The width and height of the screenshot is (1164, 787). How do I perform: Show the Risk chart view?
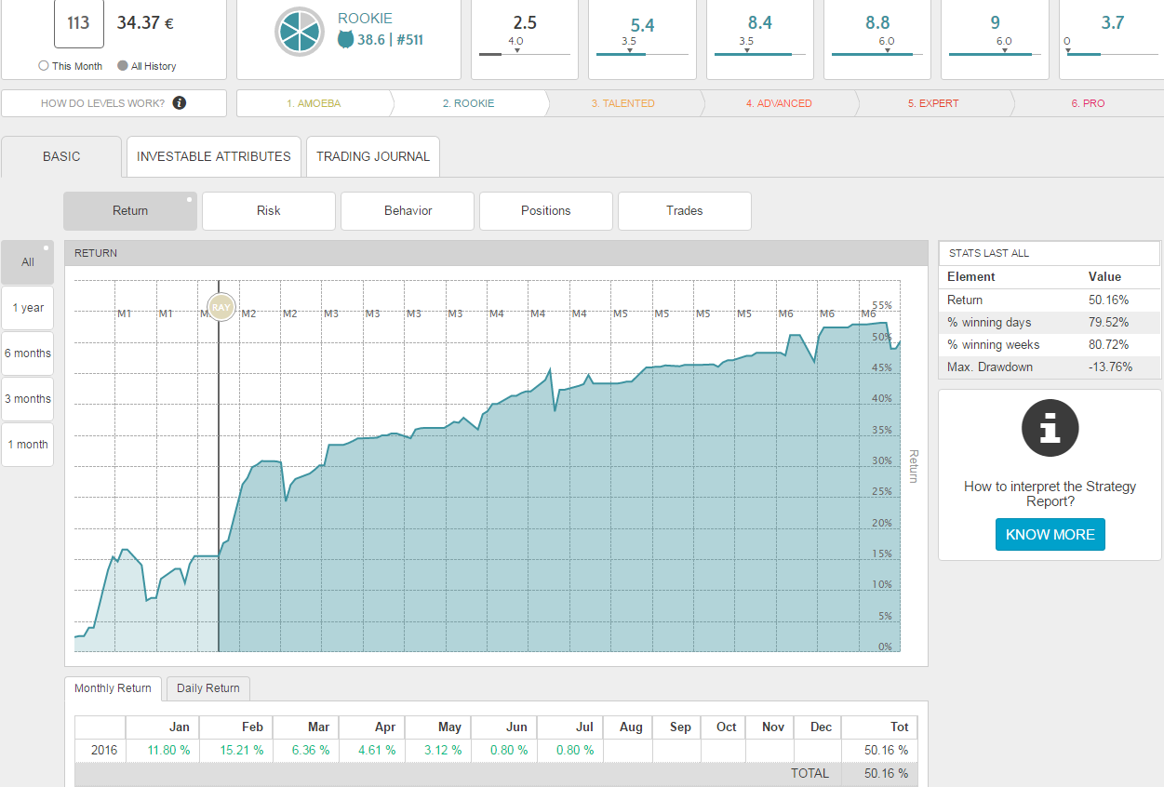[x=268, y=211]
